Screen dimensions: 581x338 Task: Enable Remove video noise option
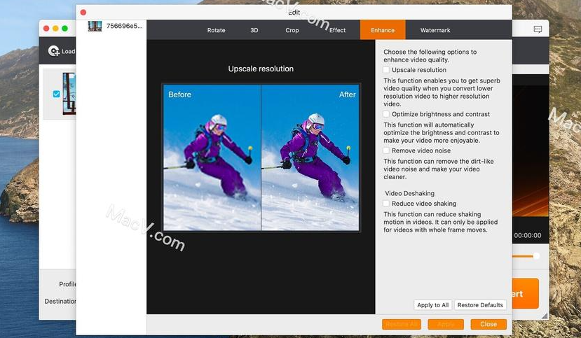tap(386, 150)
